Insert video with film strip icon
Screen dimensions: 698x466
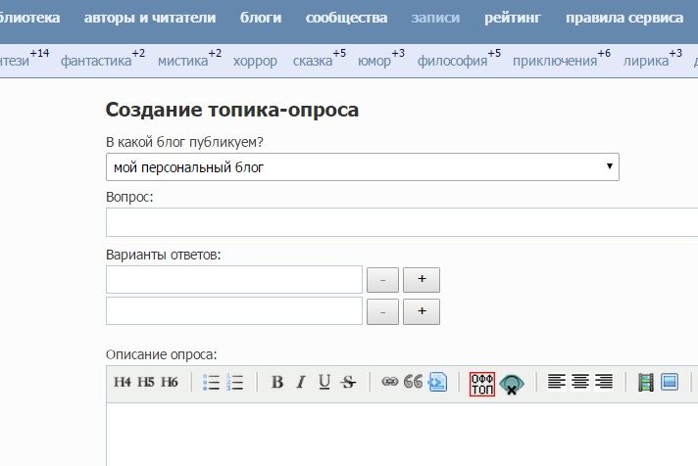(x=646, y=383)
